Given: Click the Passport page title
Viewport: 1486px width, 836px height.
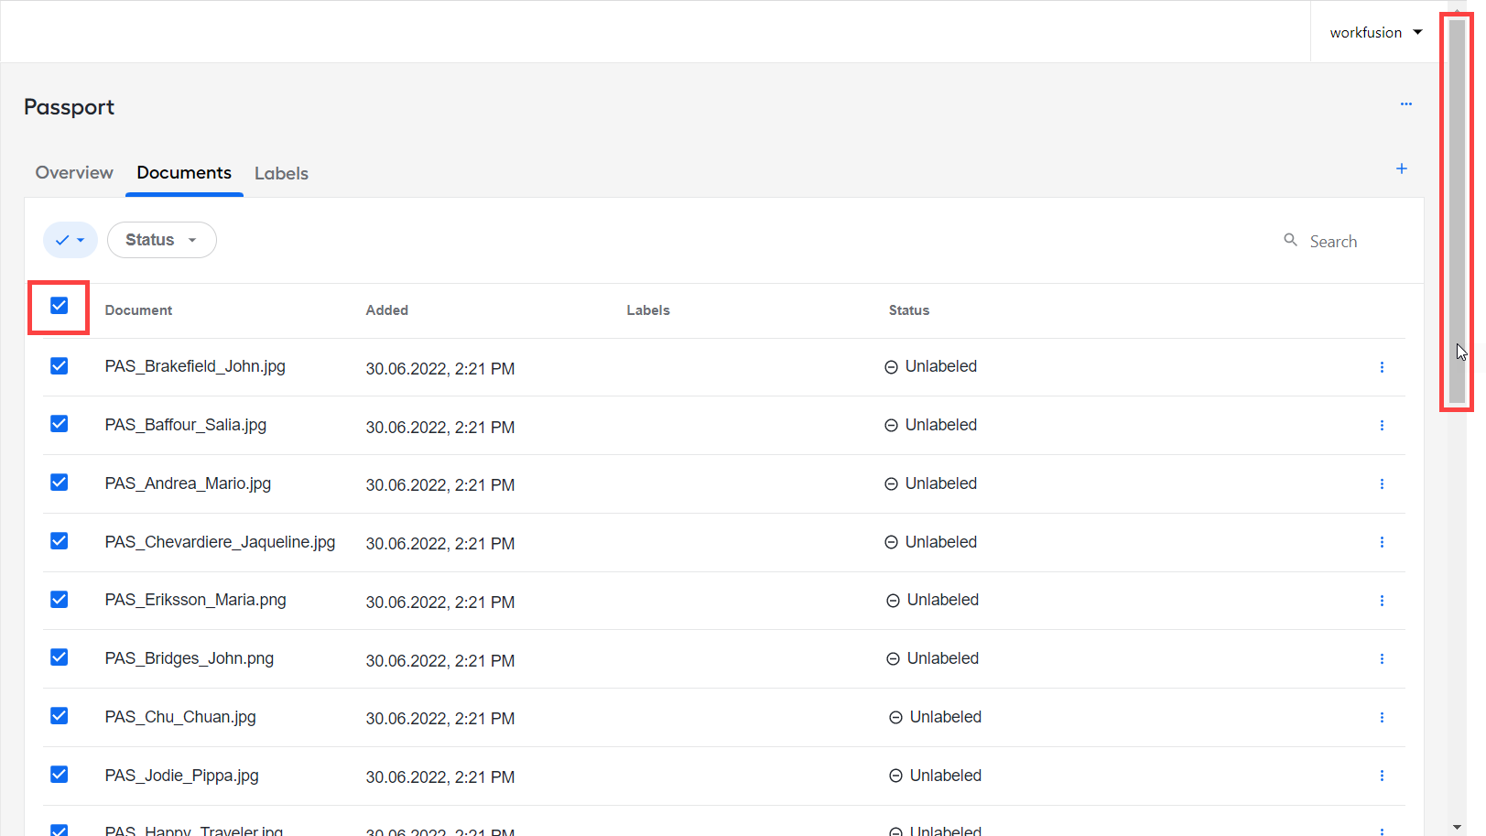Looking at the screenshot, I should tap(69, 107).
